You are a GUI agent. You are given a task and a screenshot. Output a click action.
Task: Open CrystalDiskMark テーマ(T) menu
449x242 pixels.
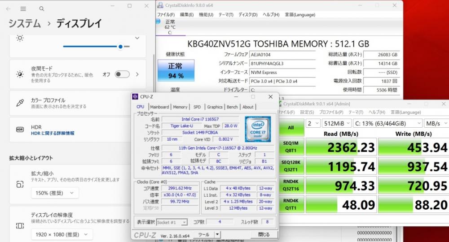pyautogui.click(x=356, y=112)
